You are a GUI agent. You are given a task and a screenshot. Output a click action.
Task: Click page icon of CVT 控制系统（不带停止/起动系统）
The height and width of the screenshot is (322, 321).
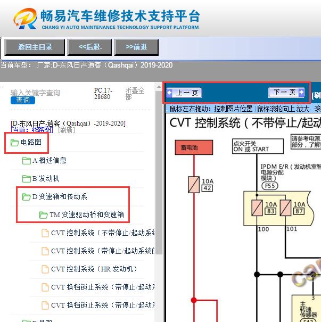pos(45,233)
